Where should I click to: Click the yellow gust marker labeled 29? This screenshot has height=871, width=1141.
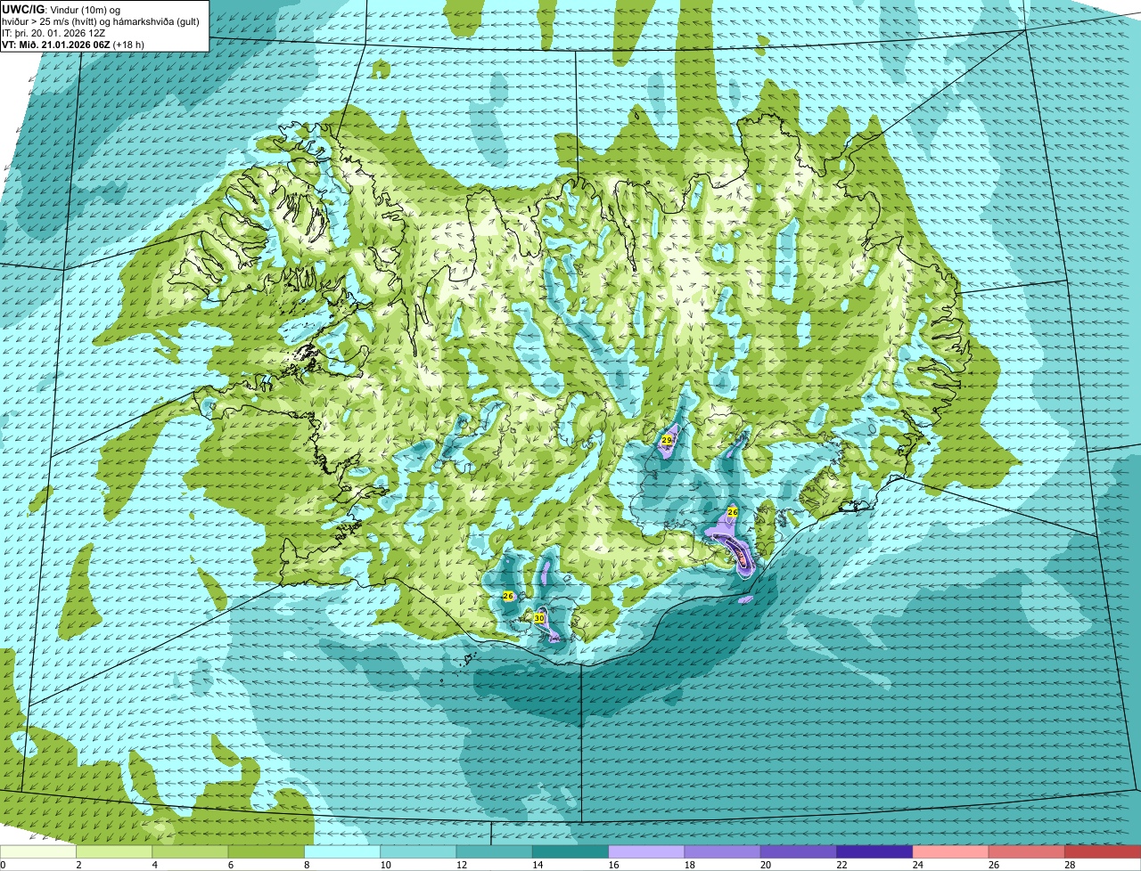coord(667,440)
